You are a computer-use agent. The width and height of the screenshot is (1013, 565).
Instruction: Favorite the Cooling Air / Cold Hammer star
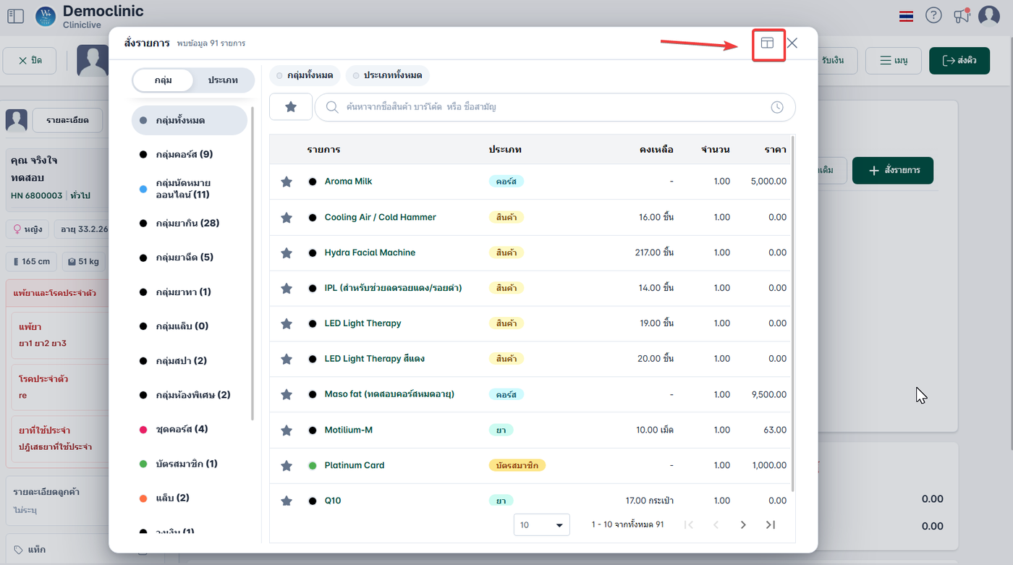(x=287, y=217)
